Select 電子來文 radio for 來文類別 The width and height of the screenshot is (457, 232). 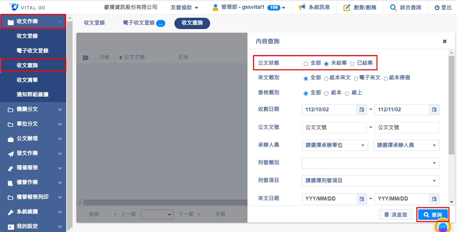tap(356, 79)
